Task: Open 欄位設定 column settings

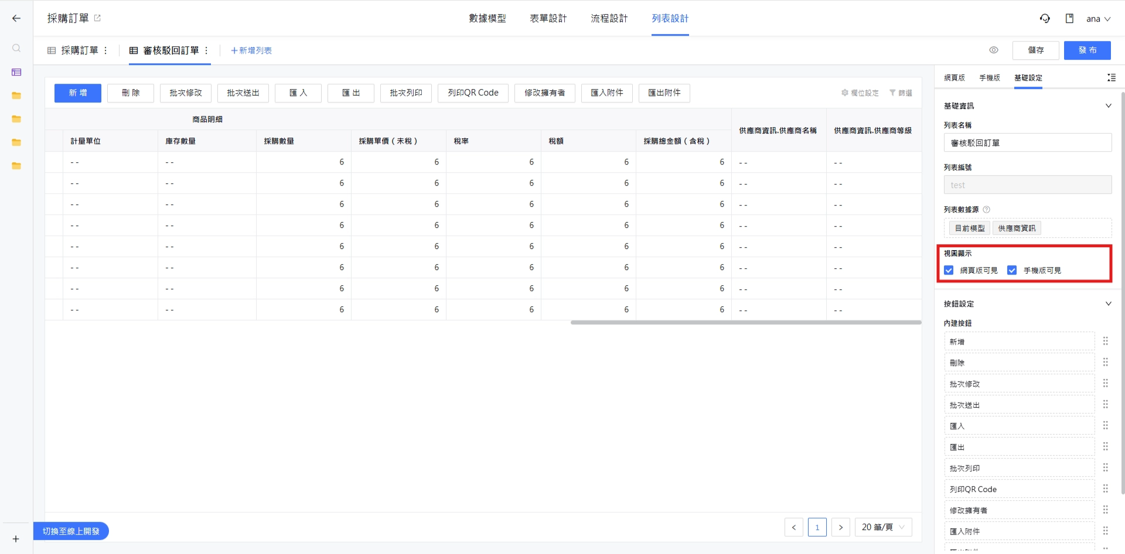Action: tap(860, 93)
